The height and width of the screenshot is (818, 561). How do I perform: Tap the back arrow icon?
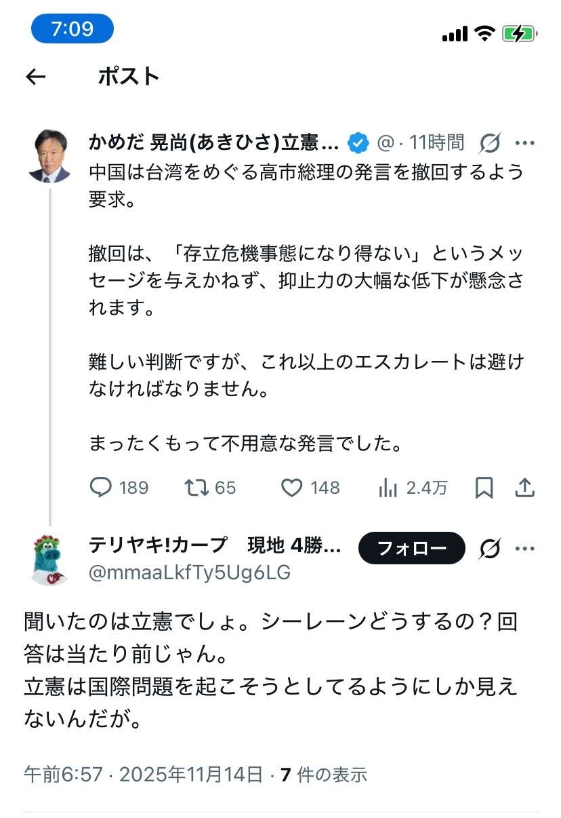point(35,77)
